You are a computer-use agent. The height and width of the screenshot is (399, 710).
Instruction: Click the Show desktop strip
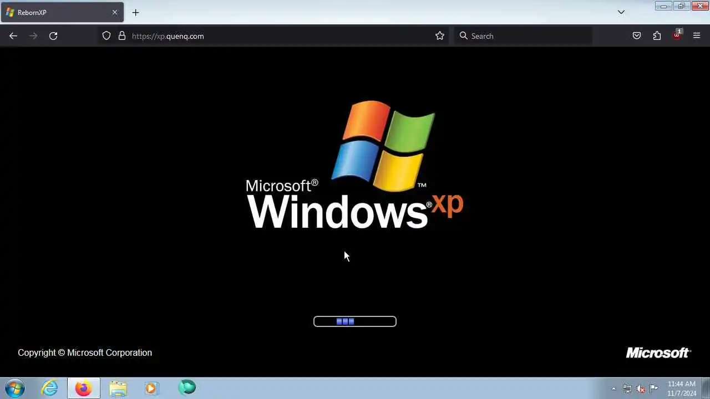pyautogui.click(x=706, y=388)
